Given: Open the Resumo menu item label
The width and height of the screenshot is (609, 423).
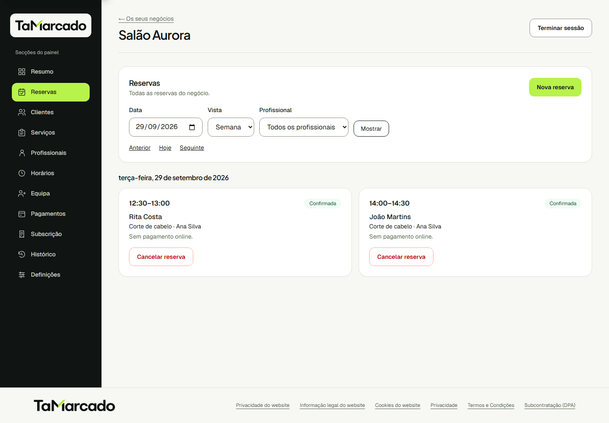Looking at the screenshot, I should [42, 71].
